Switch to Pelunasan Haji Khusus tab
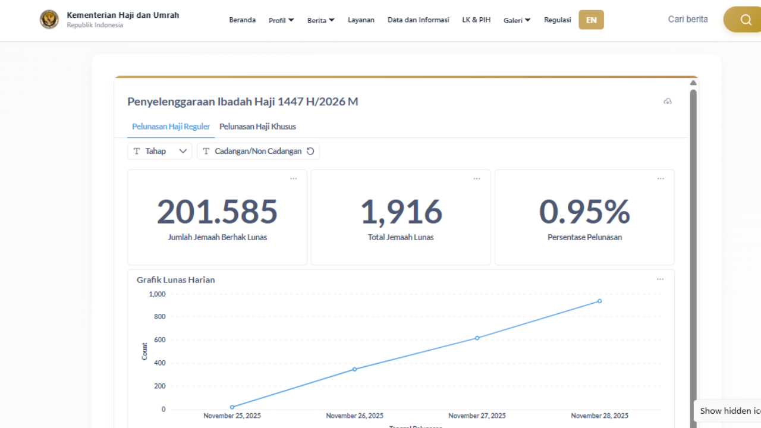761x428 pixels. pyautogui.click(x=257, y=126)
